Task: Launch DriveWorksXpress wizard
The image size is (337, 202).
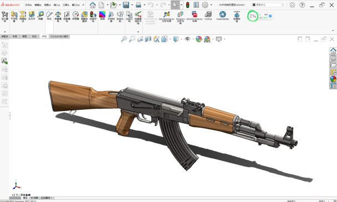Action: click(195, 16)
